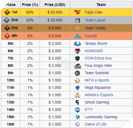Open the OGN Entus Ace link

click(98, 58)
